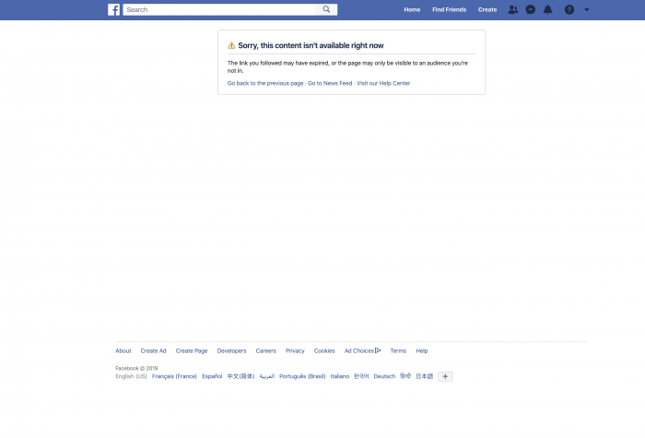
Task: Open the Visit our Help Center link
Action: coord(383,83)
